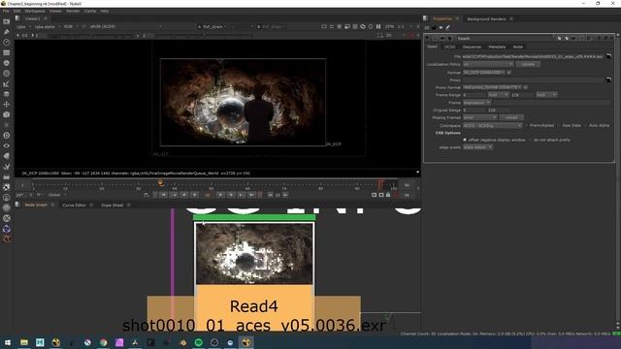This screenshot has height=349, width=621.
Task: Toggle offset negative display window checkbox
Action: pyautogui.click(x=465, y=140)
